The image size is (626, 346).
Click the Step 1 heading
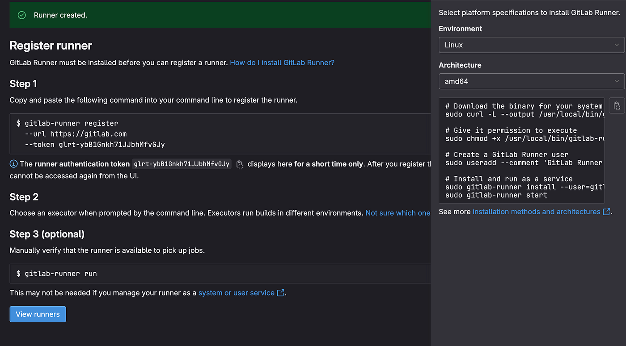pos(23,84)
